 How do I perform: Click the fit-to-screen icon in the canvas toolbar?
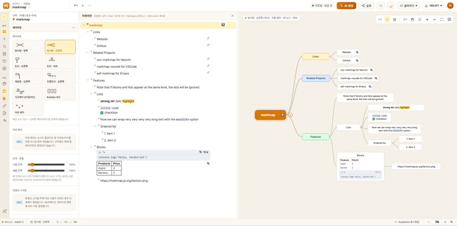point(442,20)
